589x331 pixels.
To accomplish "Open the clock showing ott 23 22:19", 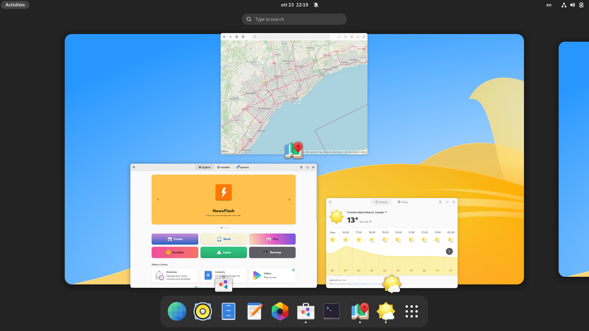I will click(294, 5).
